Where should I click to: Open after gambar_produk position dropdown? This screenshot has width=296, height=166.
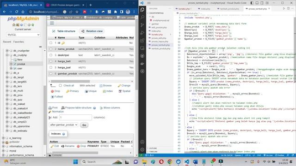coord(63,125)
